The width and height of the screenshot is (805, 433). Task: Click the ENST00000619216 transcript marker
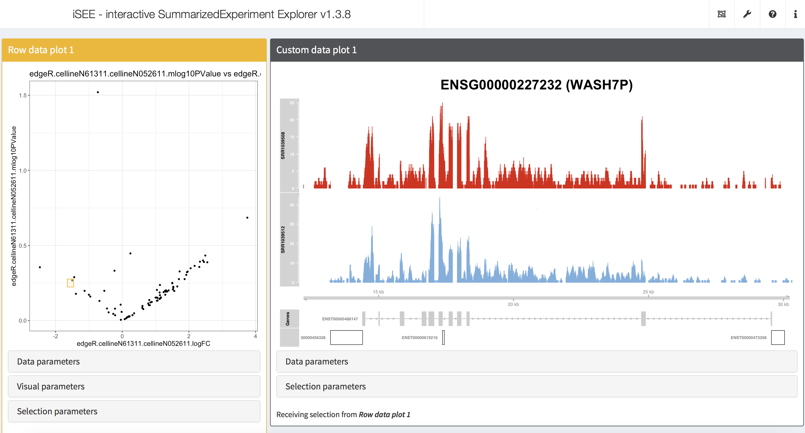point(443,337)
